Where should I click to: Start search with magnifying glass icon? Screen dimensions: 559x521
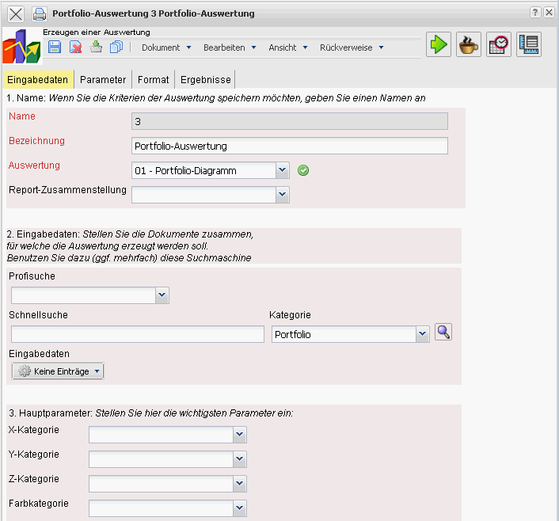443,333
